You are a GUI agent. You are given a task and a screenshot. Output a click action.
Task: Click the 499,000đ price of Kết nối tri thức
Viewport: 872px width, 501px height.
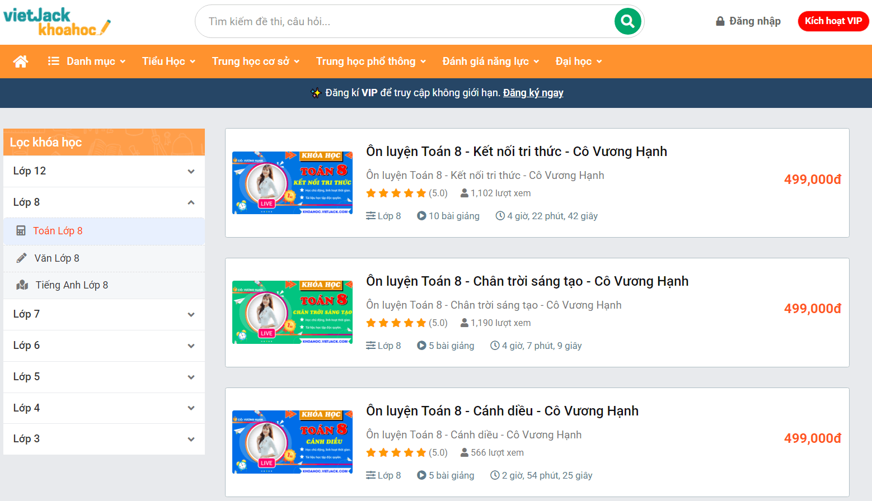pyautogui.click(x=813, y=179)
